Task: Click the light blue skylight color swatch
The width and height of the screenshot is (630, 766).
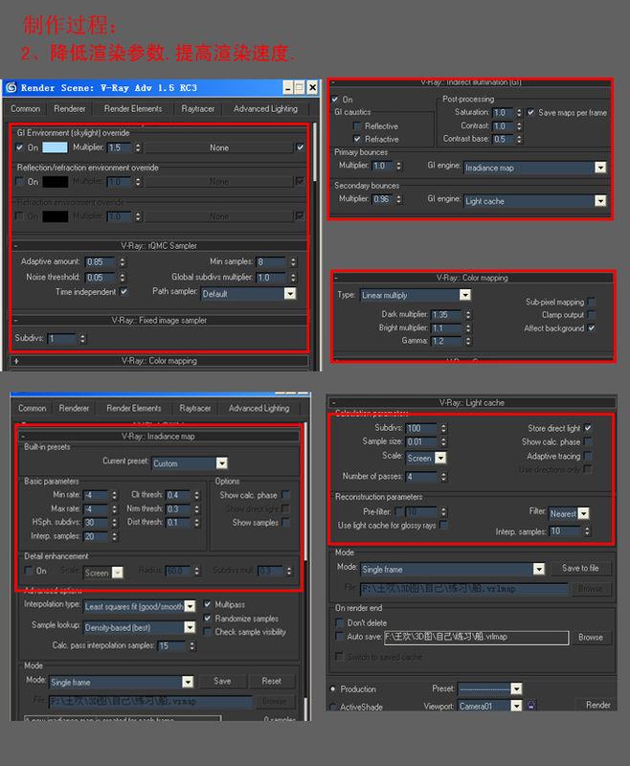Action: pos(55,147)
